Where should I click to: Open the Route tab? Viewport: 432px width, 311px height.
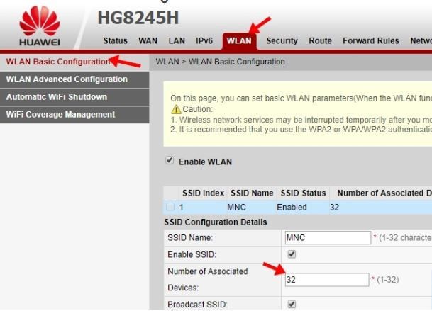(320, 40)
